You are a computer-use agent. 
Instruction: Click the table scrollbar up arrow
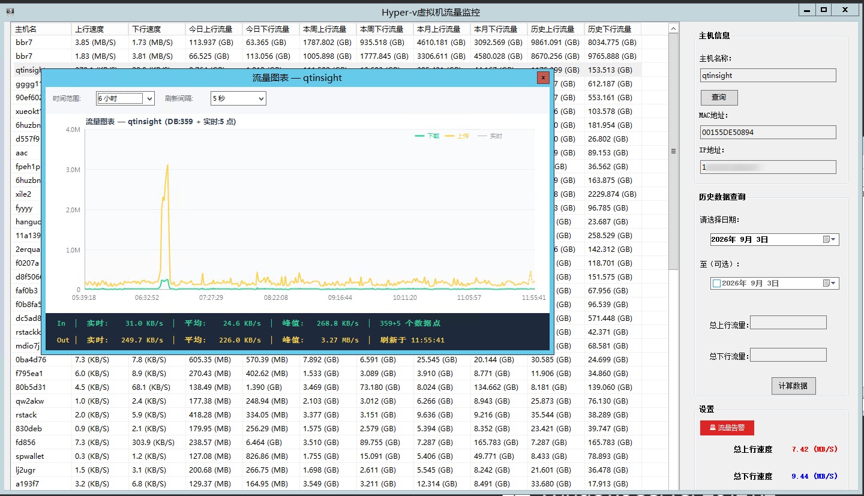tap(674, 28)
